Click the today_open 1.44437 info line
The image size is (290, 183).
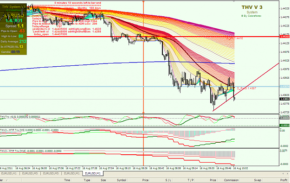50,34
